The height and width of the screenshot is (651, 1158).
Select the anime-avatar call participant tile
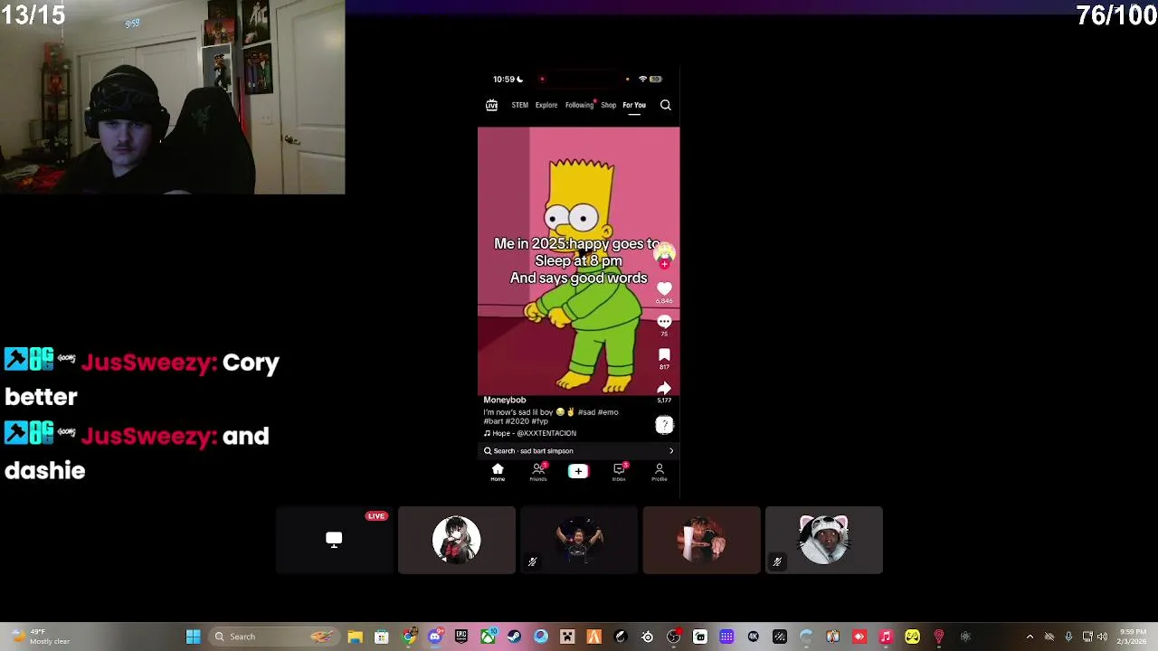point(457,540)
